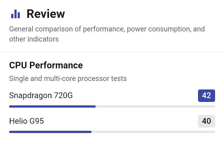Select the Review heading
Screen dimensions: 224x144
point(46,14)
